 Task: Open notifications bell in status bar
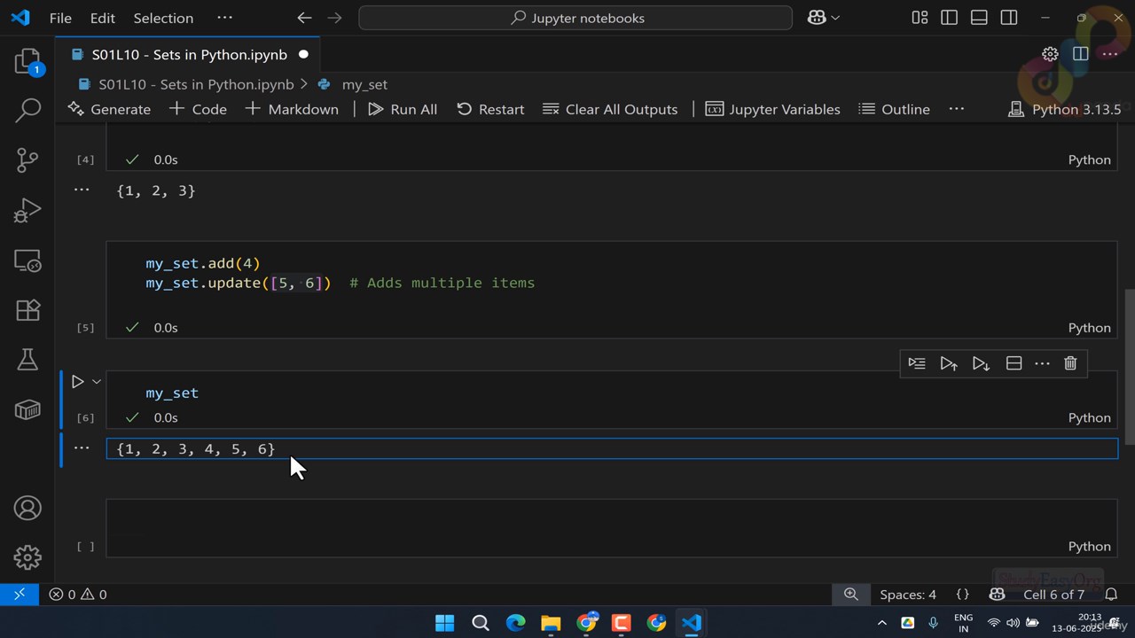pyautogui.click(x=1111, y=595)
